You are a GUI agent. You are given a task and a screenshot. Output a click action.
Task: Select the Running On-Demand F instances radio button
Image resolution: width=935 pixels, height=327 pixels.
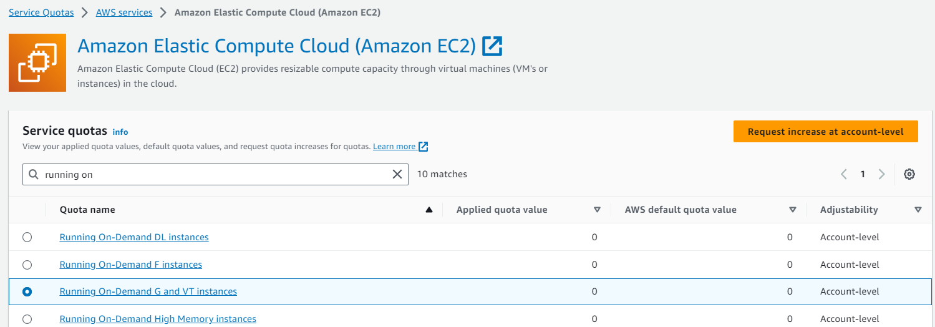(27, 265)
